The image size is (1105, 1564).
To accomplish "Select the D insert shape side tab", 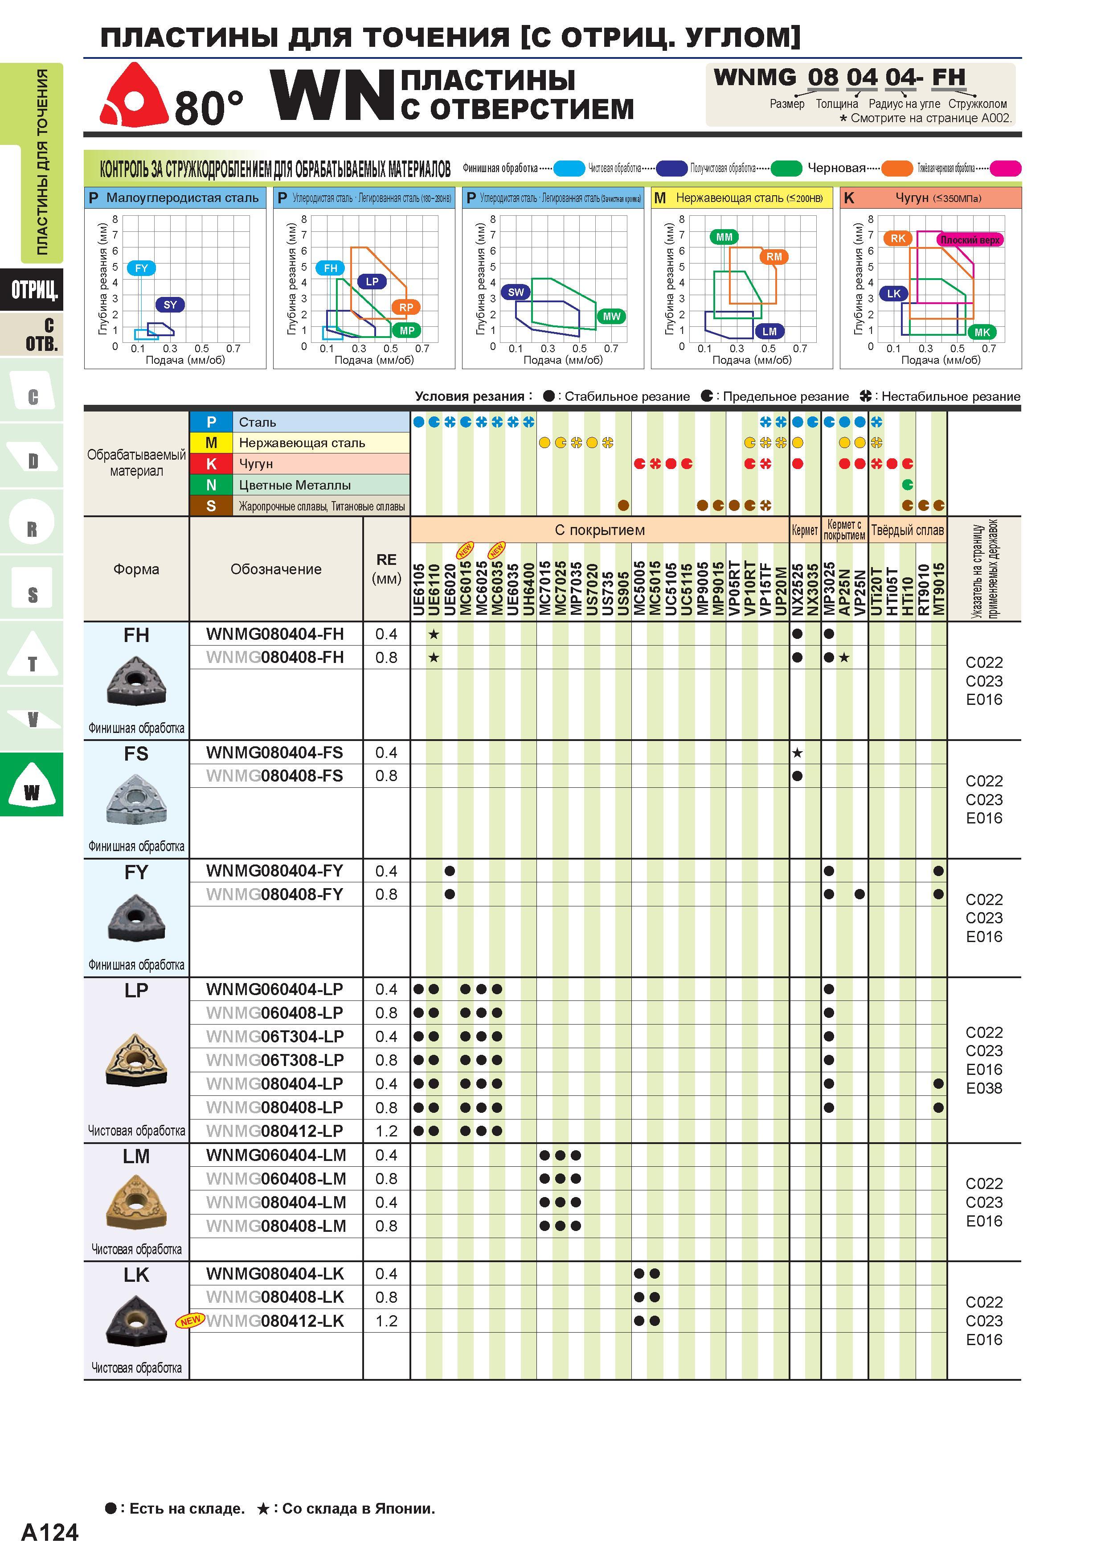I will [32, 455].
